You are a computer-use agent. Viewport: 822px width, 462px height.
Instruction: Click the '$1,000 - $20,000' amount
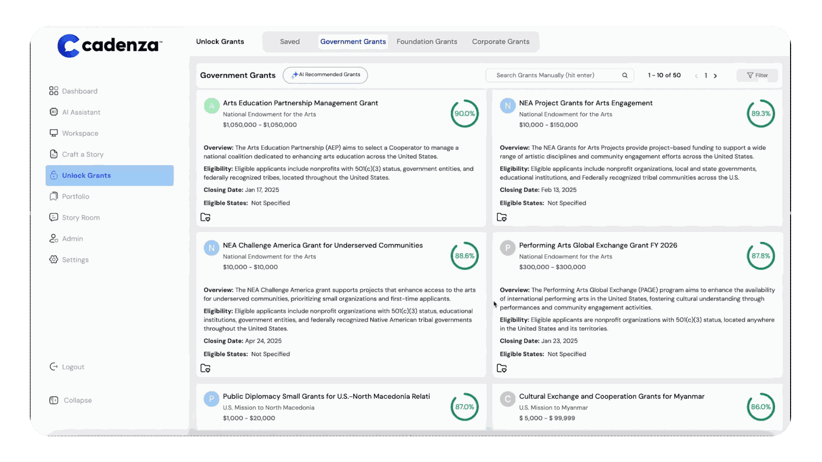[x=249, y=418]
